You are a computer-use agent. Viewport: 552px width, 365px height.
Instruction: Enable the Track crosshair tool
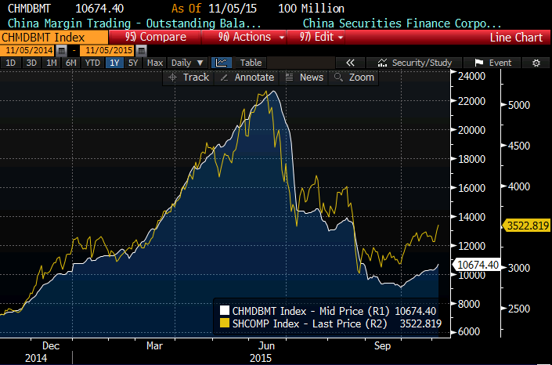(x=189, y=77)
